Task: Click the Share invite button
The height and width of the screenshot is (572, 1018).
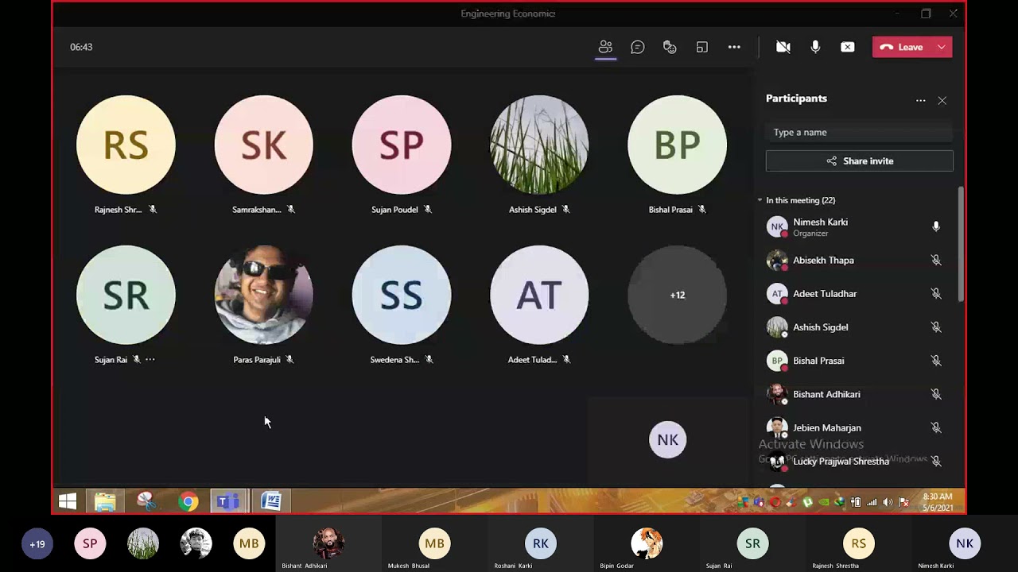Action: point(859,161)
